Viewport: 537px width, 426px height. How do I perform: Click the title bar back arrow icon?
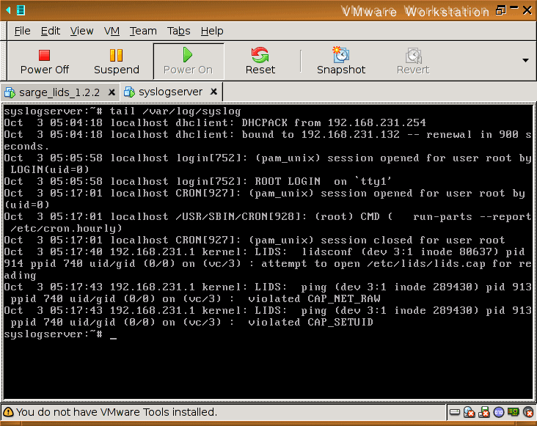tap(8, 10)
